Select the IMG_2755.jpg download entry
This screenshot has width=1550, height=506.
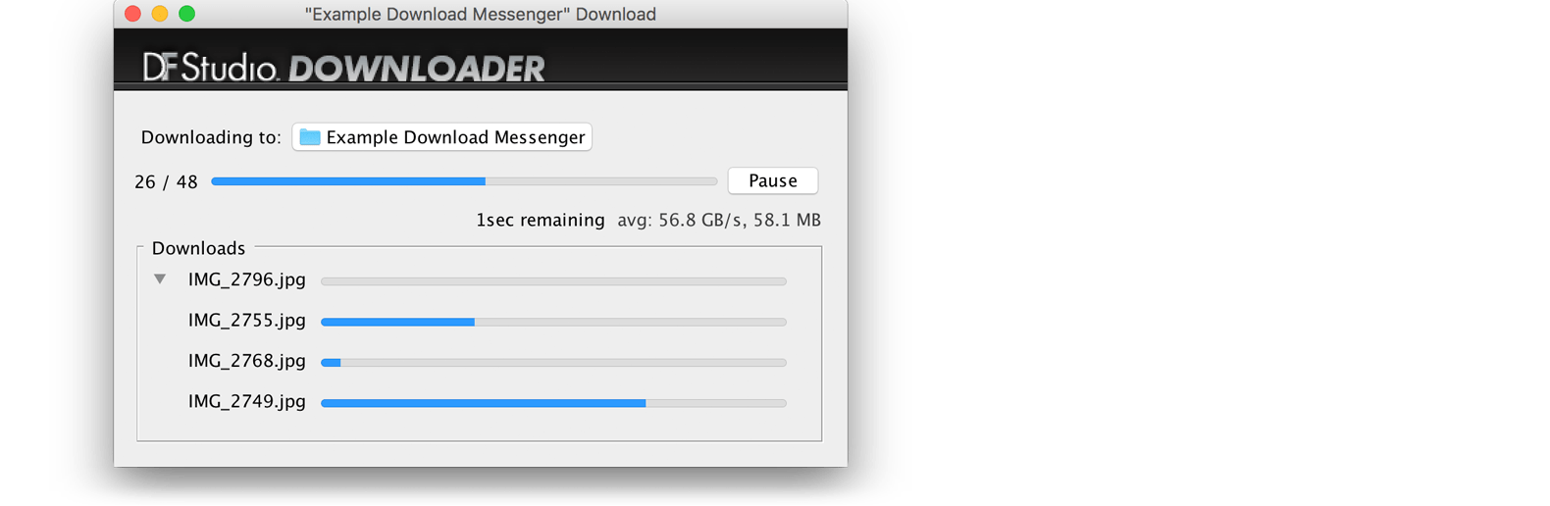[x=247, y=321]
